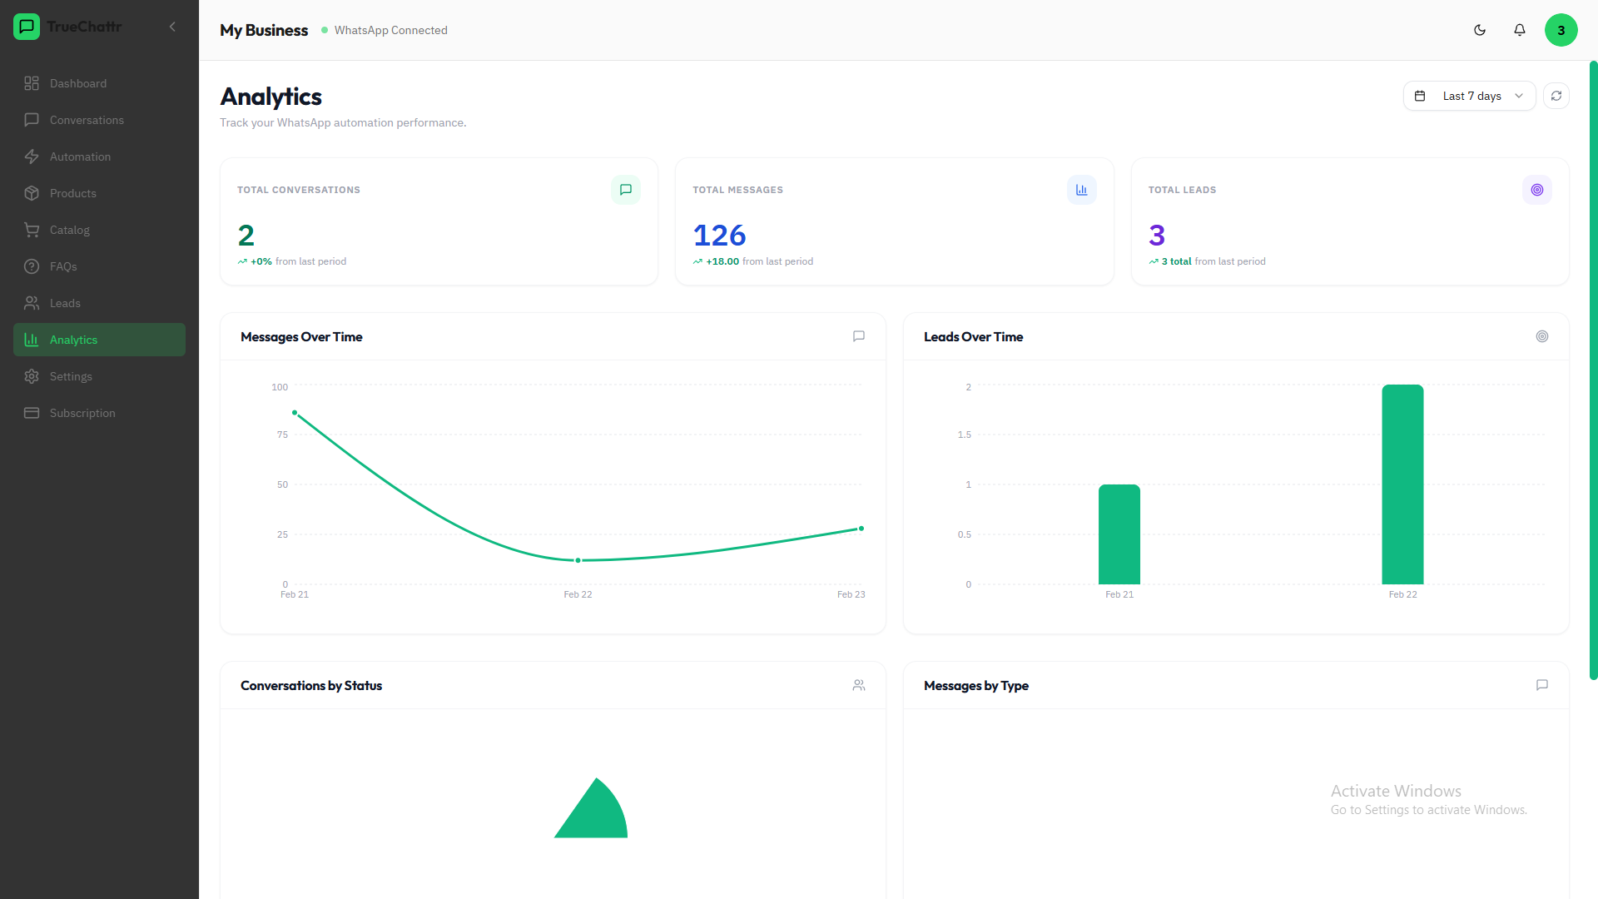Open the calendar picker next to date range

pos(1420,96)
